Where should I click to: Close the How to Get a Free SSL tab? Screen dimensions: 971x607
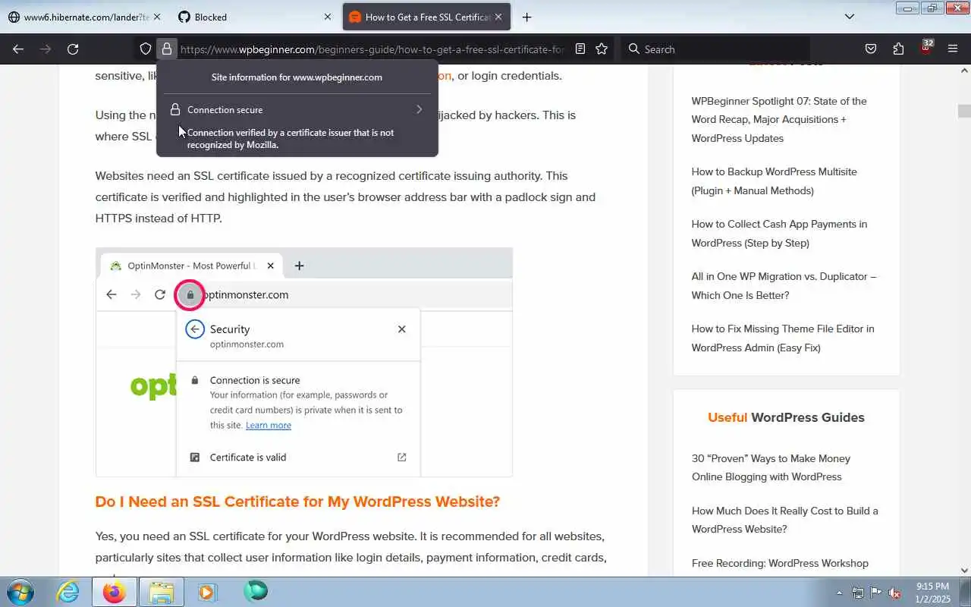[x=499, y=17]
